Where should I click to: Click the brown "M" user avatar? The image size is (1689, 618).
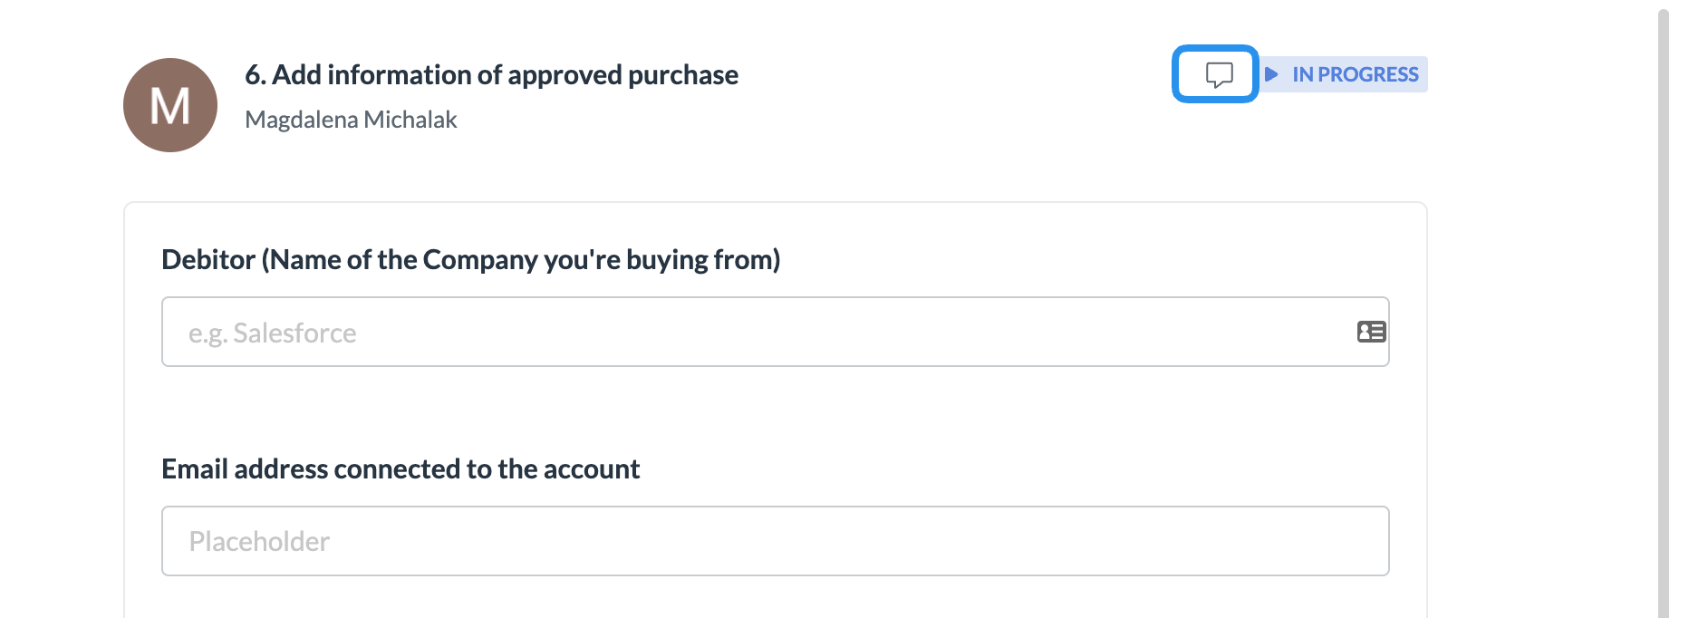tap(170, 105)
